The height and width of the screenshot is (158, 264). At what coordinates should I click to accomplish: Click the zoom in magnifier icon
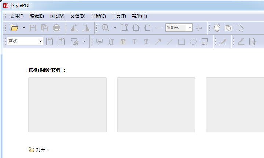point(106,28)
